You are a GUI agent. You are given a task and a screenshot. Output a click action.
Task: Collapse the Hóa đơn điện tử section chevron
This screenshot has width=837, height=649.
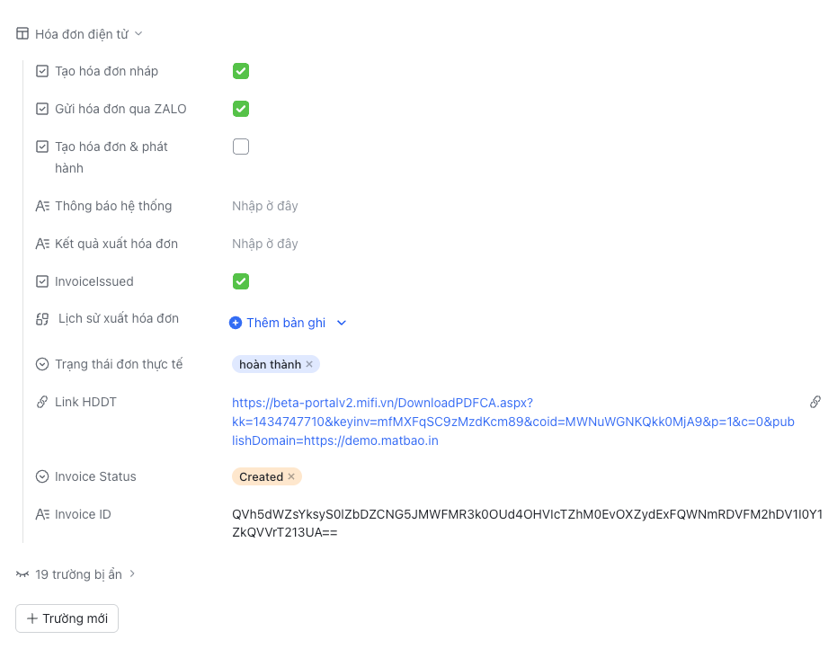(138, 34)
